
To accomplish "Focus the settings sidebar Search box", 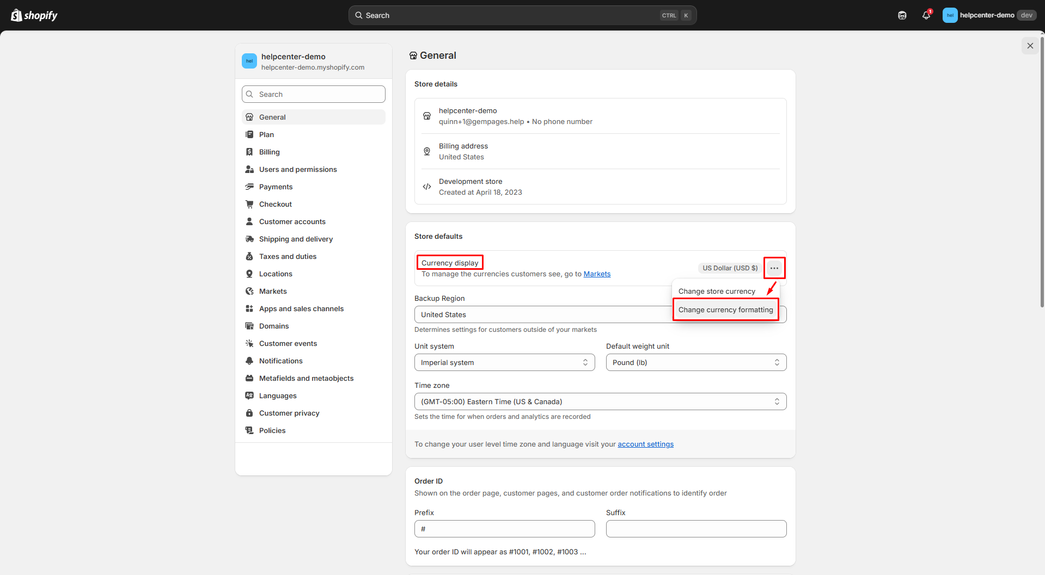I will (314, 94).
